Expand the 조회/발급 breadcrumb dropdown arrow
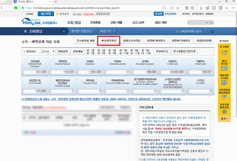Viewport: 237px width, 161px height. (x=64, y=31)
